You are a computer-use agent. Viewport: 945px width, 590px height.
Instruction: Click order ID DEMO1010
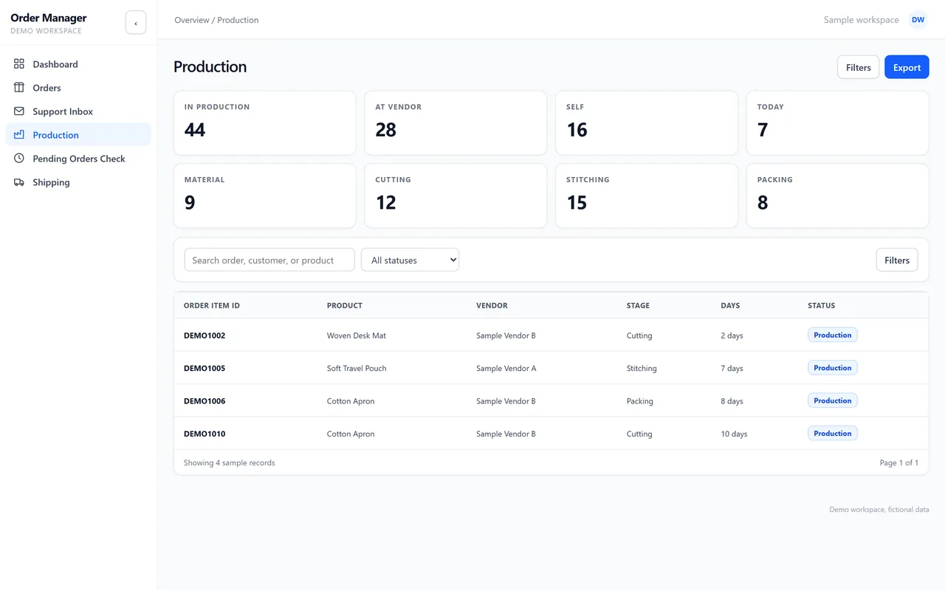(205, 434)
